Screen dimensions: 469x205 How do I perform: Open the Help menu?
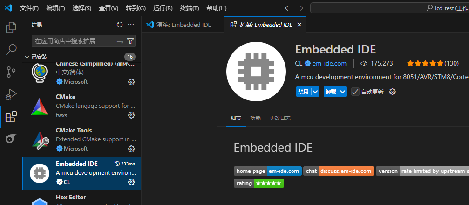(x=216, y=8)
